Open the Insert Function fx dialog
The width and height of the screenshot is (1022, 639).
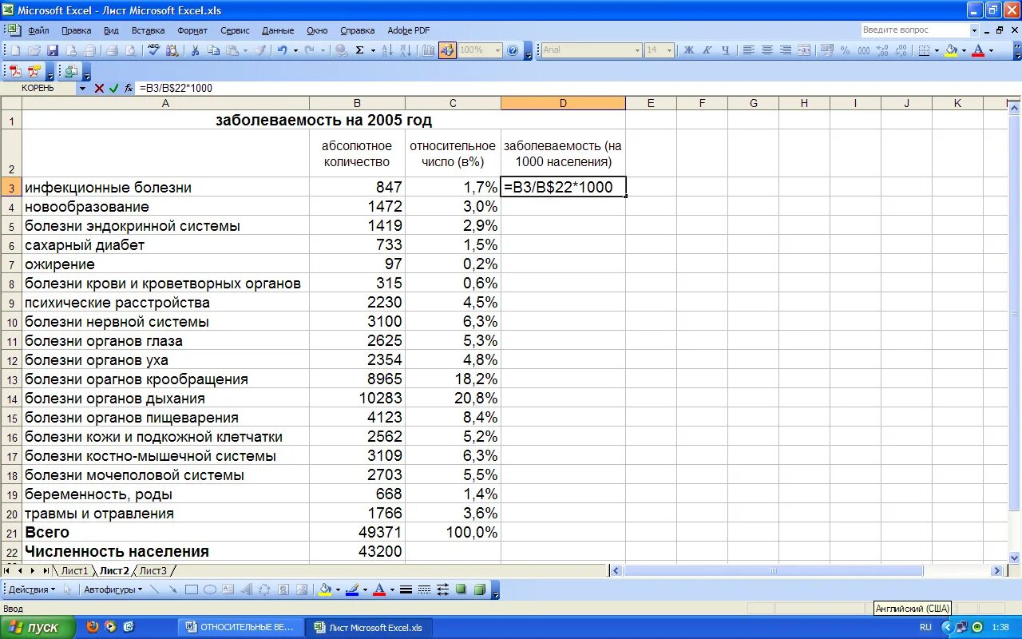[129, 88]
